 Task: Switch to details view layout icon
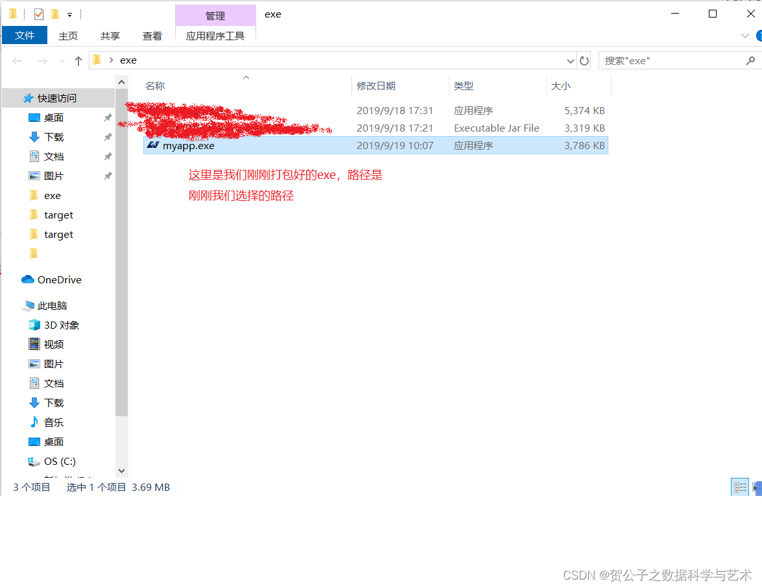point(740,487)
